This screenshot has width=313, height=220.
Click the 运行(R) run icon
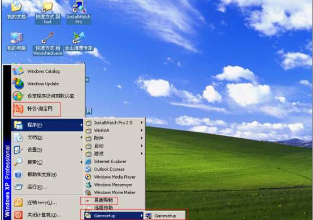click(x=18, y=187)
